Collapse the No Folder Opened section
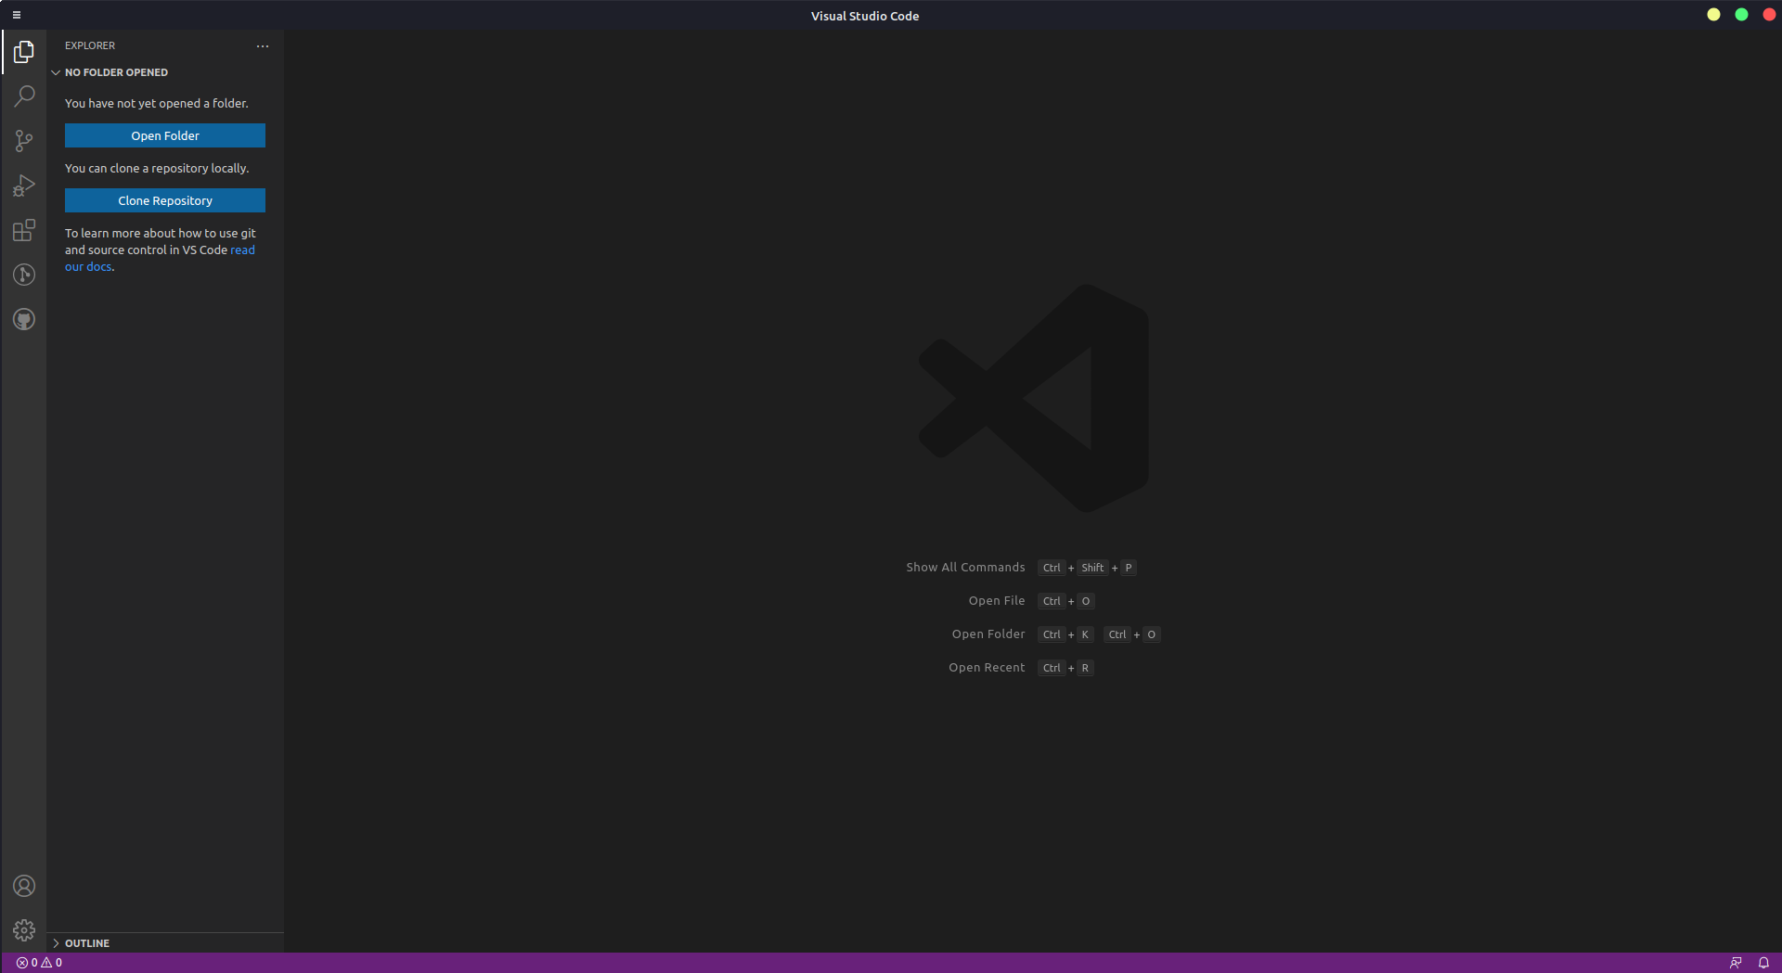This screenshot has height=973, width=1782. click(x=165, y=72)
